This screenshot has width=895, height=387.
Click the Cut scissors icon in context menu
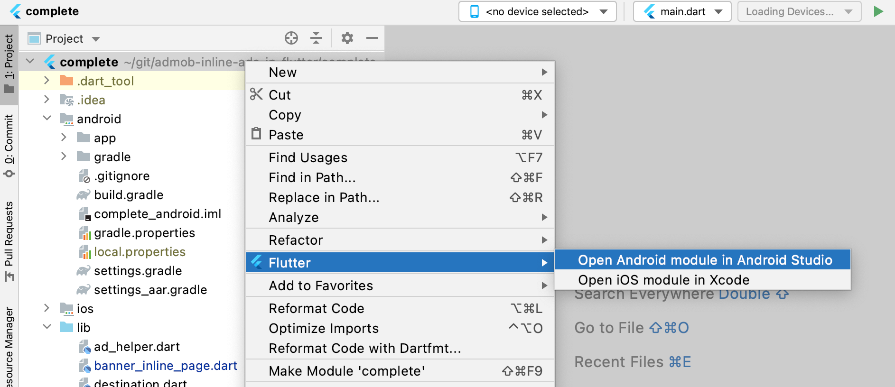(256, 94)
